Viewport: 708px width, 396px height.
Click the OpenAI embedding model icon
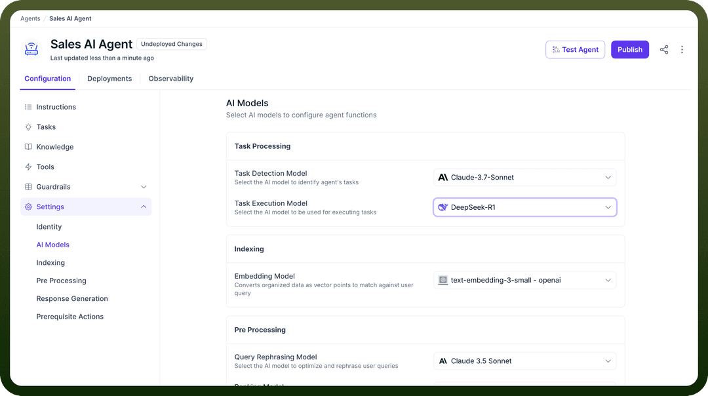443,280
